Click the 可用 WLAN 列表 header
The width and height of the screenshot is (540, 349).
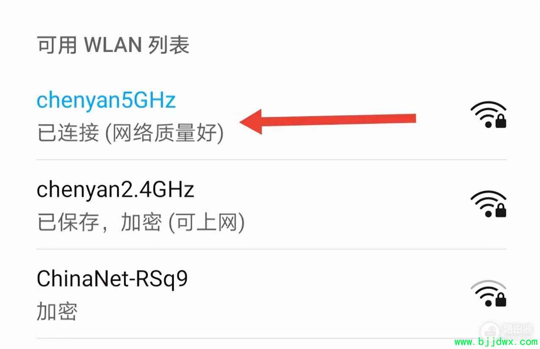coord(113,45)
